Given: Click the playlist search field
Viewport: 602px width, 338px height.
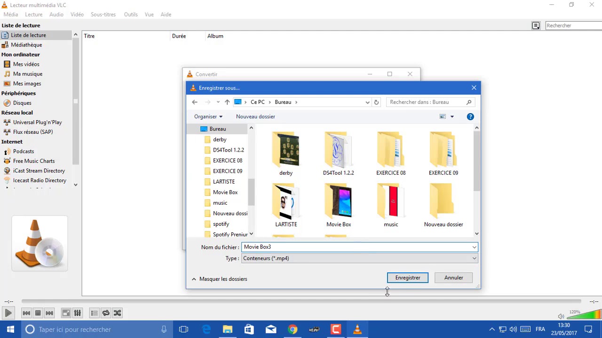Looking at the screenshot, I should point(573,26).
